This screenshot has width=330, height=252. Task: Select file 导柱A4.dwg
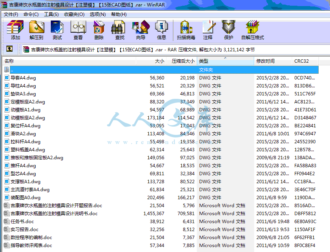(23, 86)
